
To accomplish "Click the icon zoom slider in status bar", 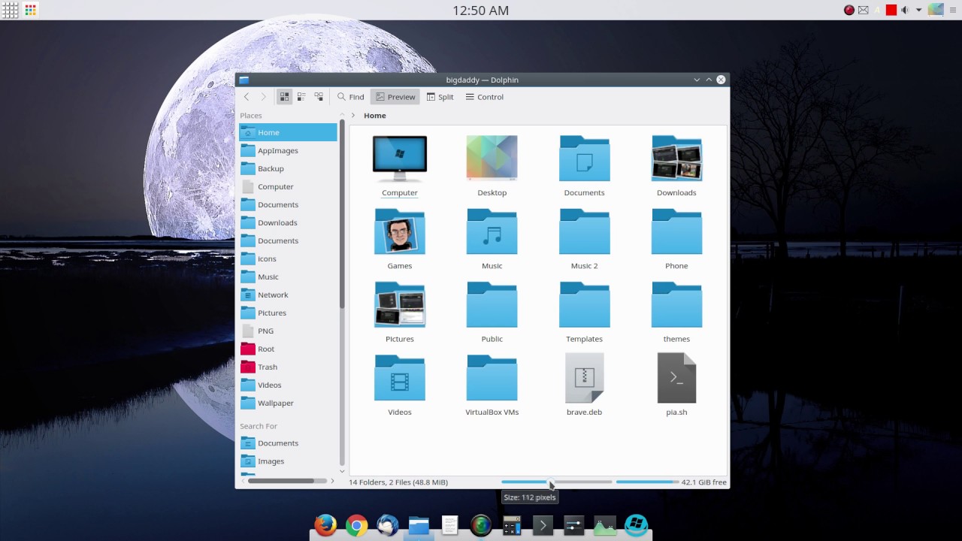I will pyautogui.click(x=557, y=482).
